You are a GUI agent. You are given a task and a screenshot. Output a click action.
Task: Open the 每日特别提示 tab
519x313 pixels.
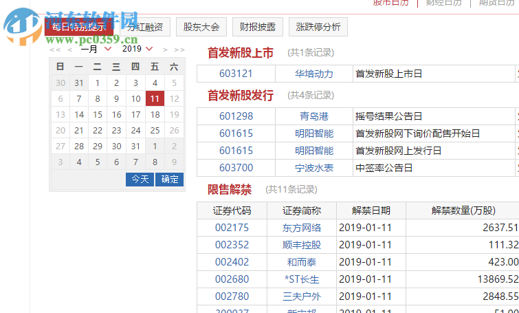click(79, 27)
